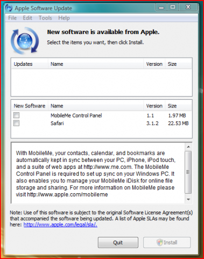
Task: Click the MobileMe version 1.1 cell
Action: coord(150,115)
